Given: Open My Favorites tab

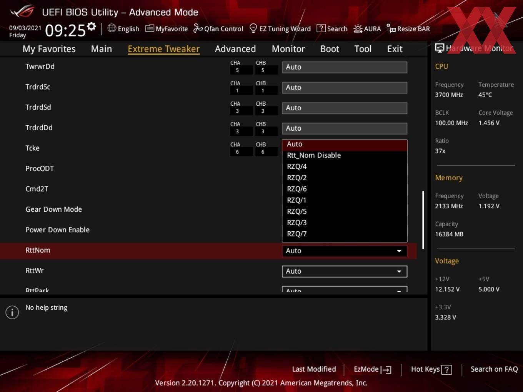Looking at the screenshot, I should pos(49,49).
